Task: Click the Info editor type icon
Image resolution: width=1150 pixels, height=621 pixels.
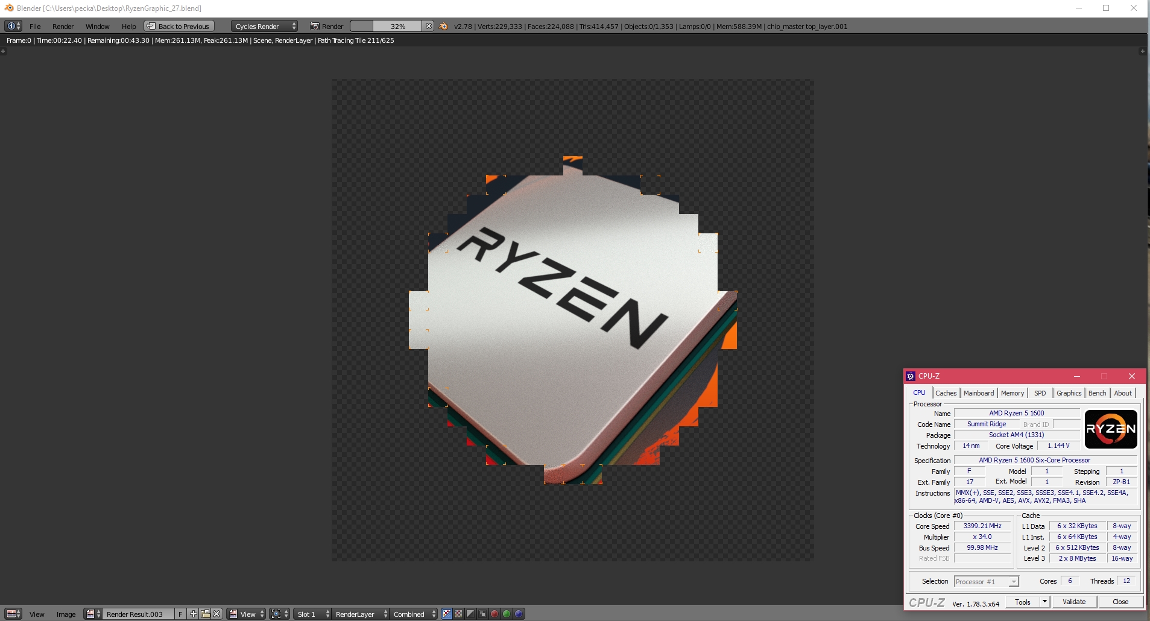Action: 13,26
